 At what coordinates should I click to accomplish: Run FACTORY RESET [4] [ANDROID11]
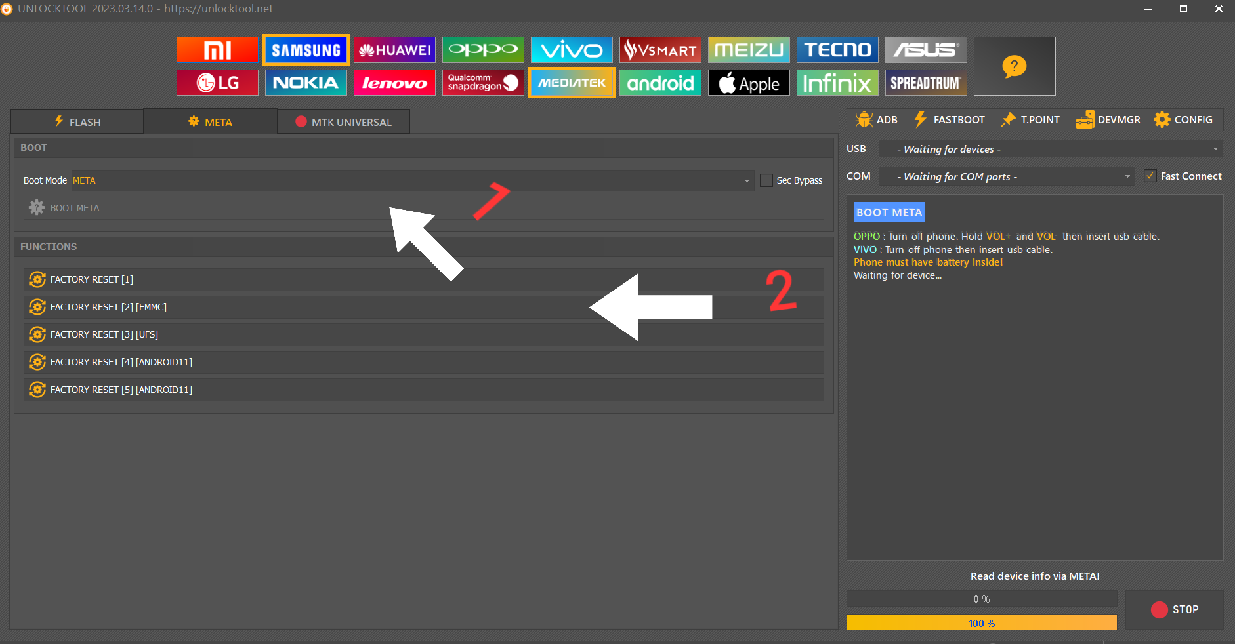(424, 362)
